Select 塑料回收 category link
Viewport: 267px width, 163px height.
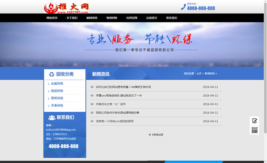(x=57, y=98)
